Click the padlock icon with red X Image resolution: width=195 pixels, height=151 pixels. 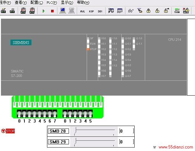click(x=186, y=11)
